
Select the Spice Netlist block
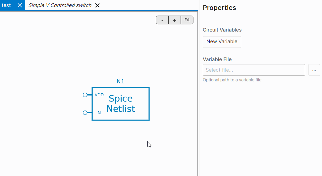click(x=121, y=104)
